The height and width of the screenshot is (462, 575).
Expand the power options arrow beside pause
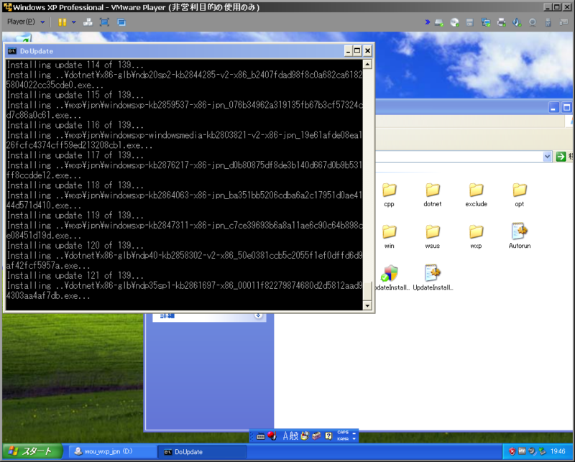[x=74, y=22]
